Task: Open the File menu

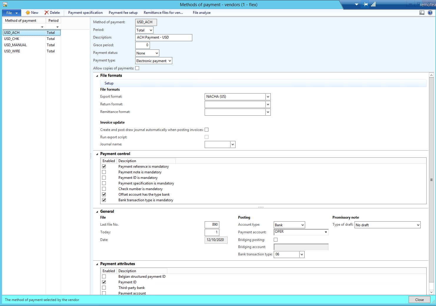Action: click(11, 13)
